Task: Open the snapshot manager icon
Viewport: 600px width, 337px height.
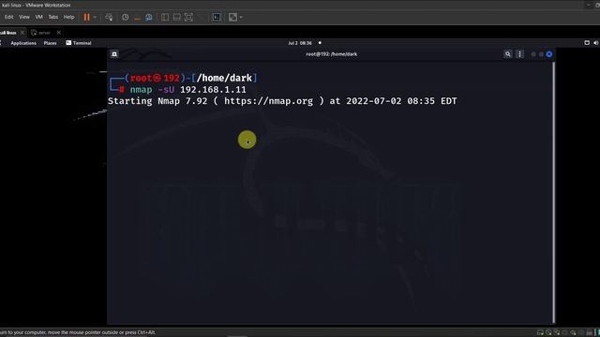Action: [149, 17]
